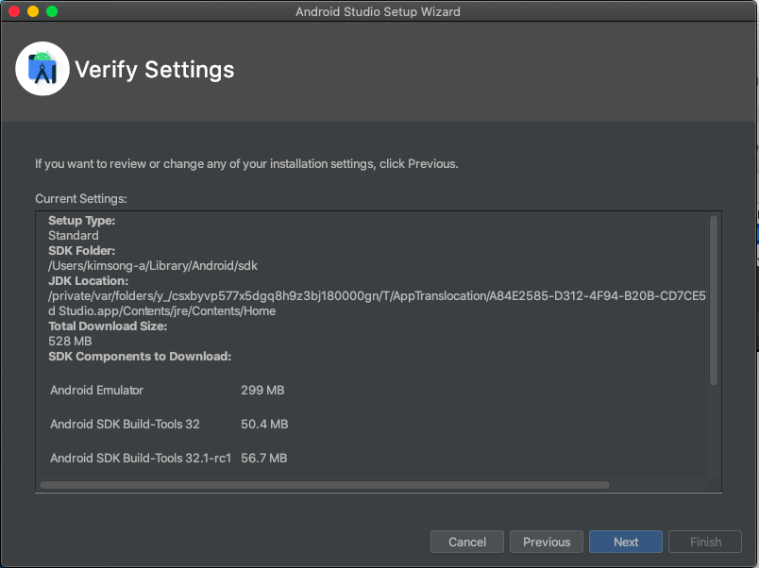759x568 pixels.
Task: Click the Previous button
Action: pyautogui.click(x=547, y=542)
